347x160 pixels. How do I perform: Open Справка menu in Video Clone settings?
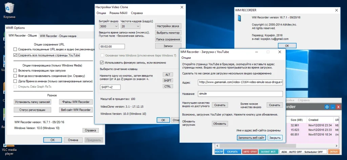[x=137, y=13]
